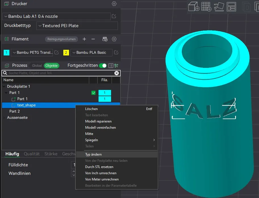
Task: Collapse the Druckplatte 1 tree node
Action: 4,86
